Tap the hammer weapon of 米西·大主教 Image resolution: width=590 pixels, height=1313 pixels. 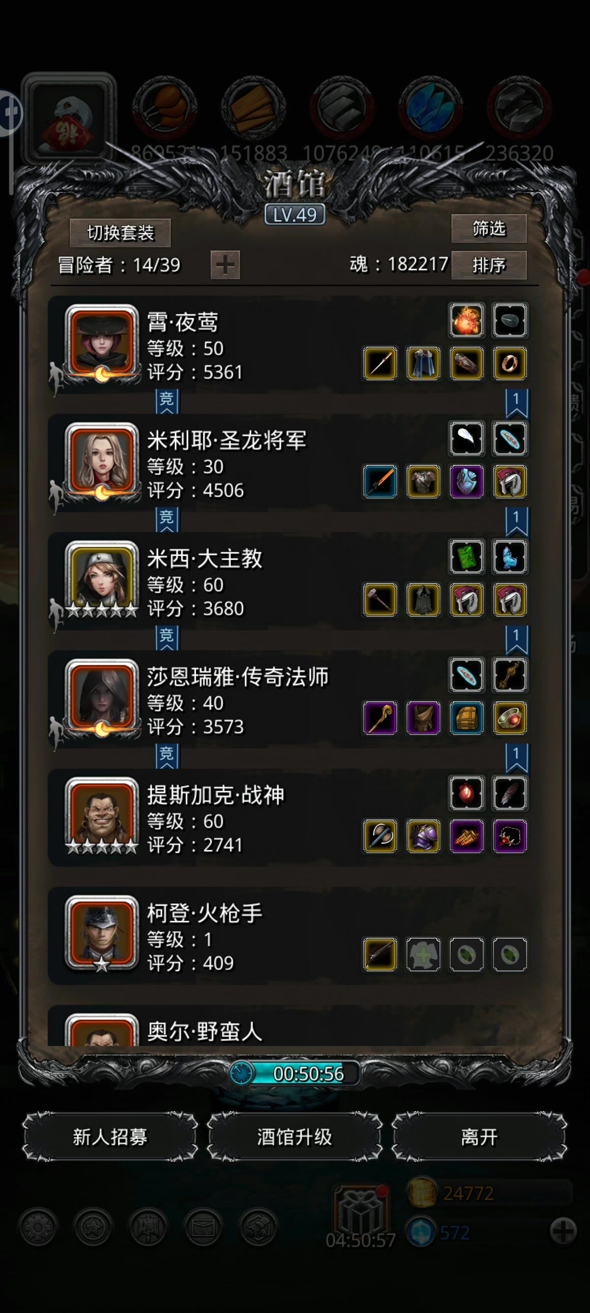click(380, 600)
